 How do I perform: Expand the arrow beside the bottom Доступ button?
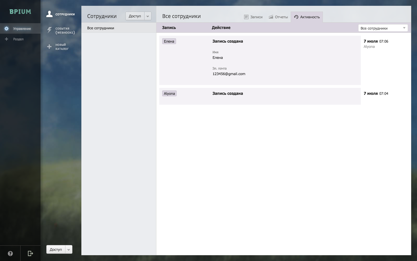click(69, 249)
